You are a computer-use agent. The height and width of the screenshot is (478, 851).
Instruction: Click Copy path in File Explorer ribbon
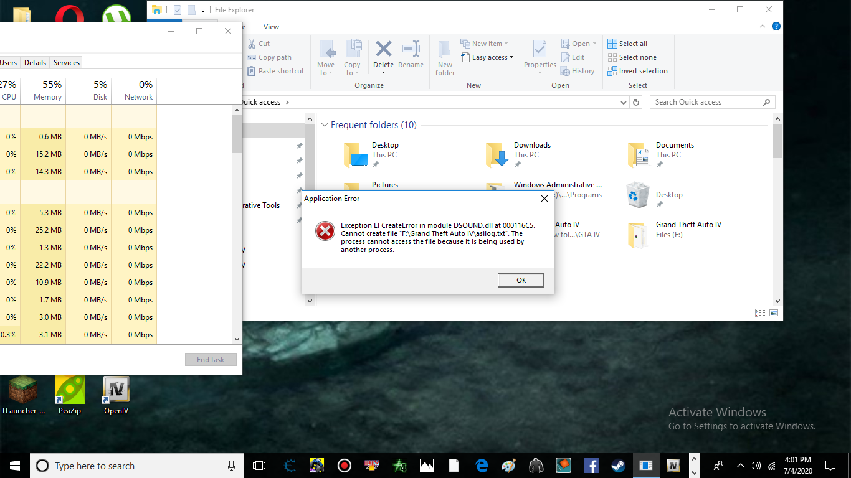269,57
